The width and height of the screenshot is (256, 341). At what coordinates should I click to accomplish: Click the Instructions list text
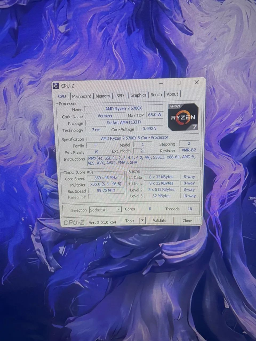pos(143,160)
